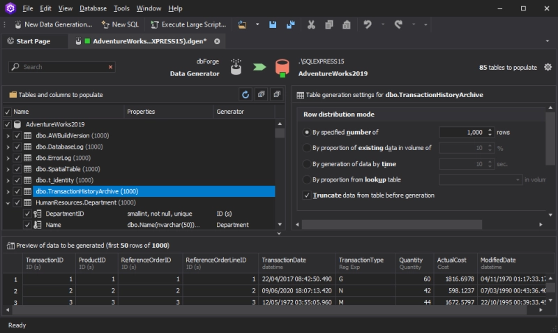
Task: Click the SQL Server database cylinder icon
Action: pyautogui.click(x=282, y=67)
